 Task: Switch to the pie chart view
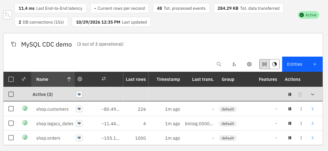tap(274, 64)
